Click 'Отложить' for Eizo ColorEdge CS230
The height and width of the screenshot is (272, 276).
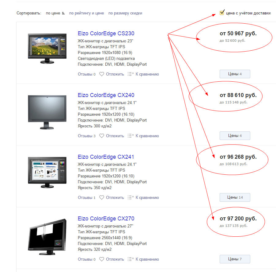pyautogui.click(x=115, y=74)
